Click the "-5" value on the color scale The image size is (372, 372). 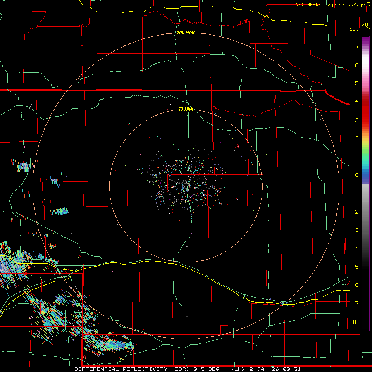tap(355, 267)
